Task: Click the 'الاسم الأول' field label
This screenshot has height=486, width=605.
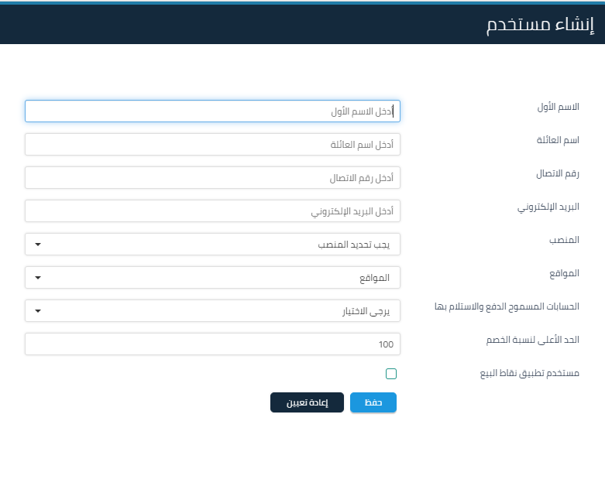Action: [x=558, y=107]
